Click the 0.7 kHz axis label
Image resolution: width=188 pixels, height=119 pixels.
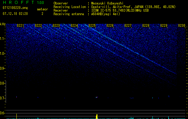coord(2,98)
